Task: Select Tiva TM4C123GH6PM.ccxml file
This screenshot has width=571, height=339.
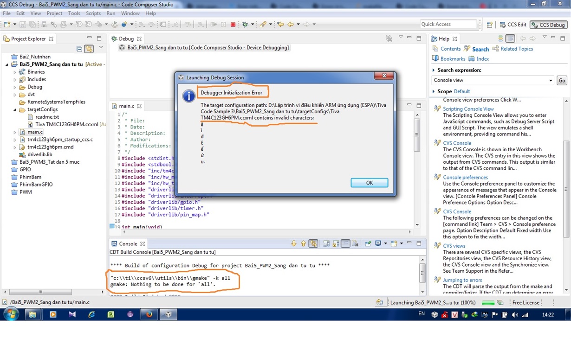Action: 66,124
